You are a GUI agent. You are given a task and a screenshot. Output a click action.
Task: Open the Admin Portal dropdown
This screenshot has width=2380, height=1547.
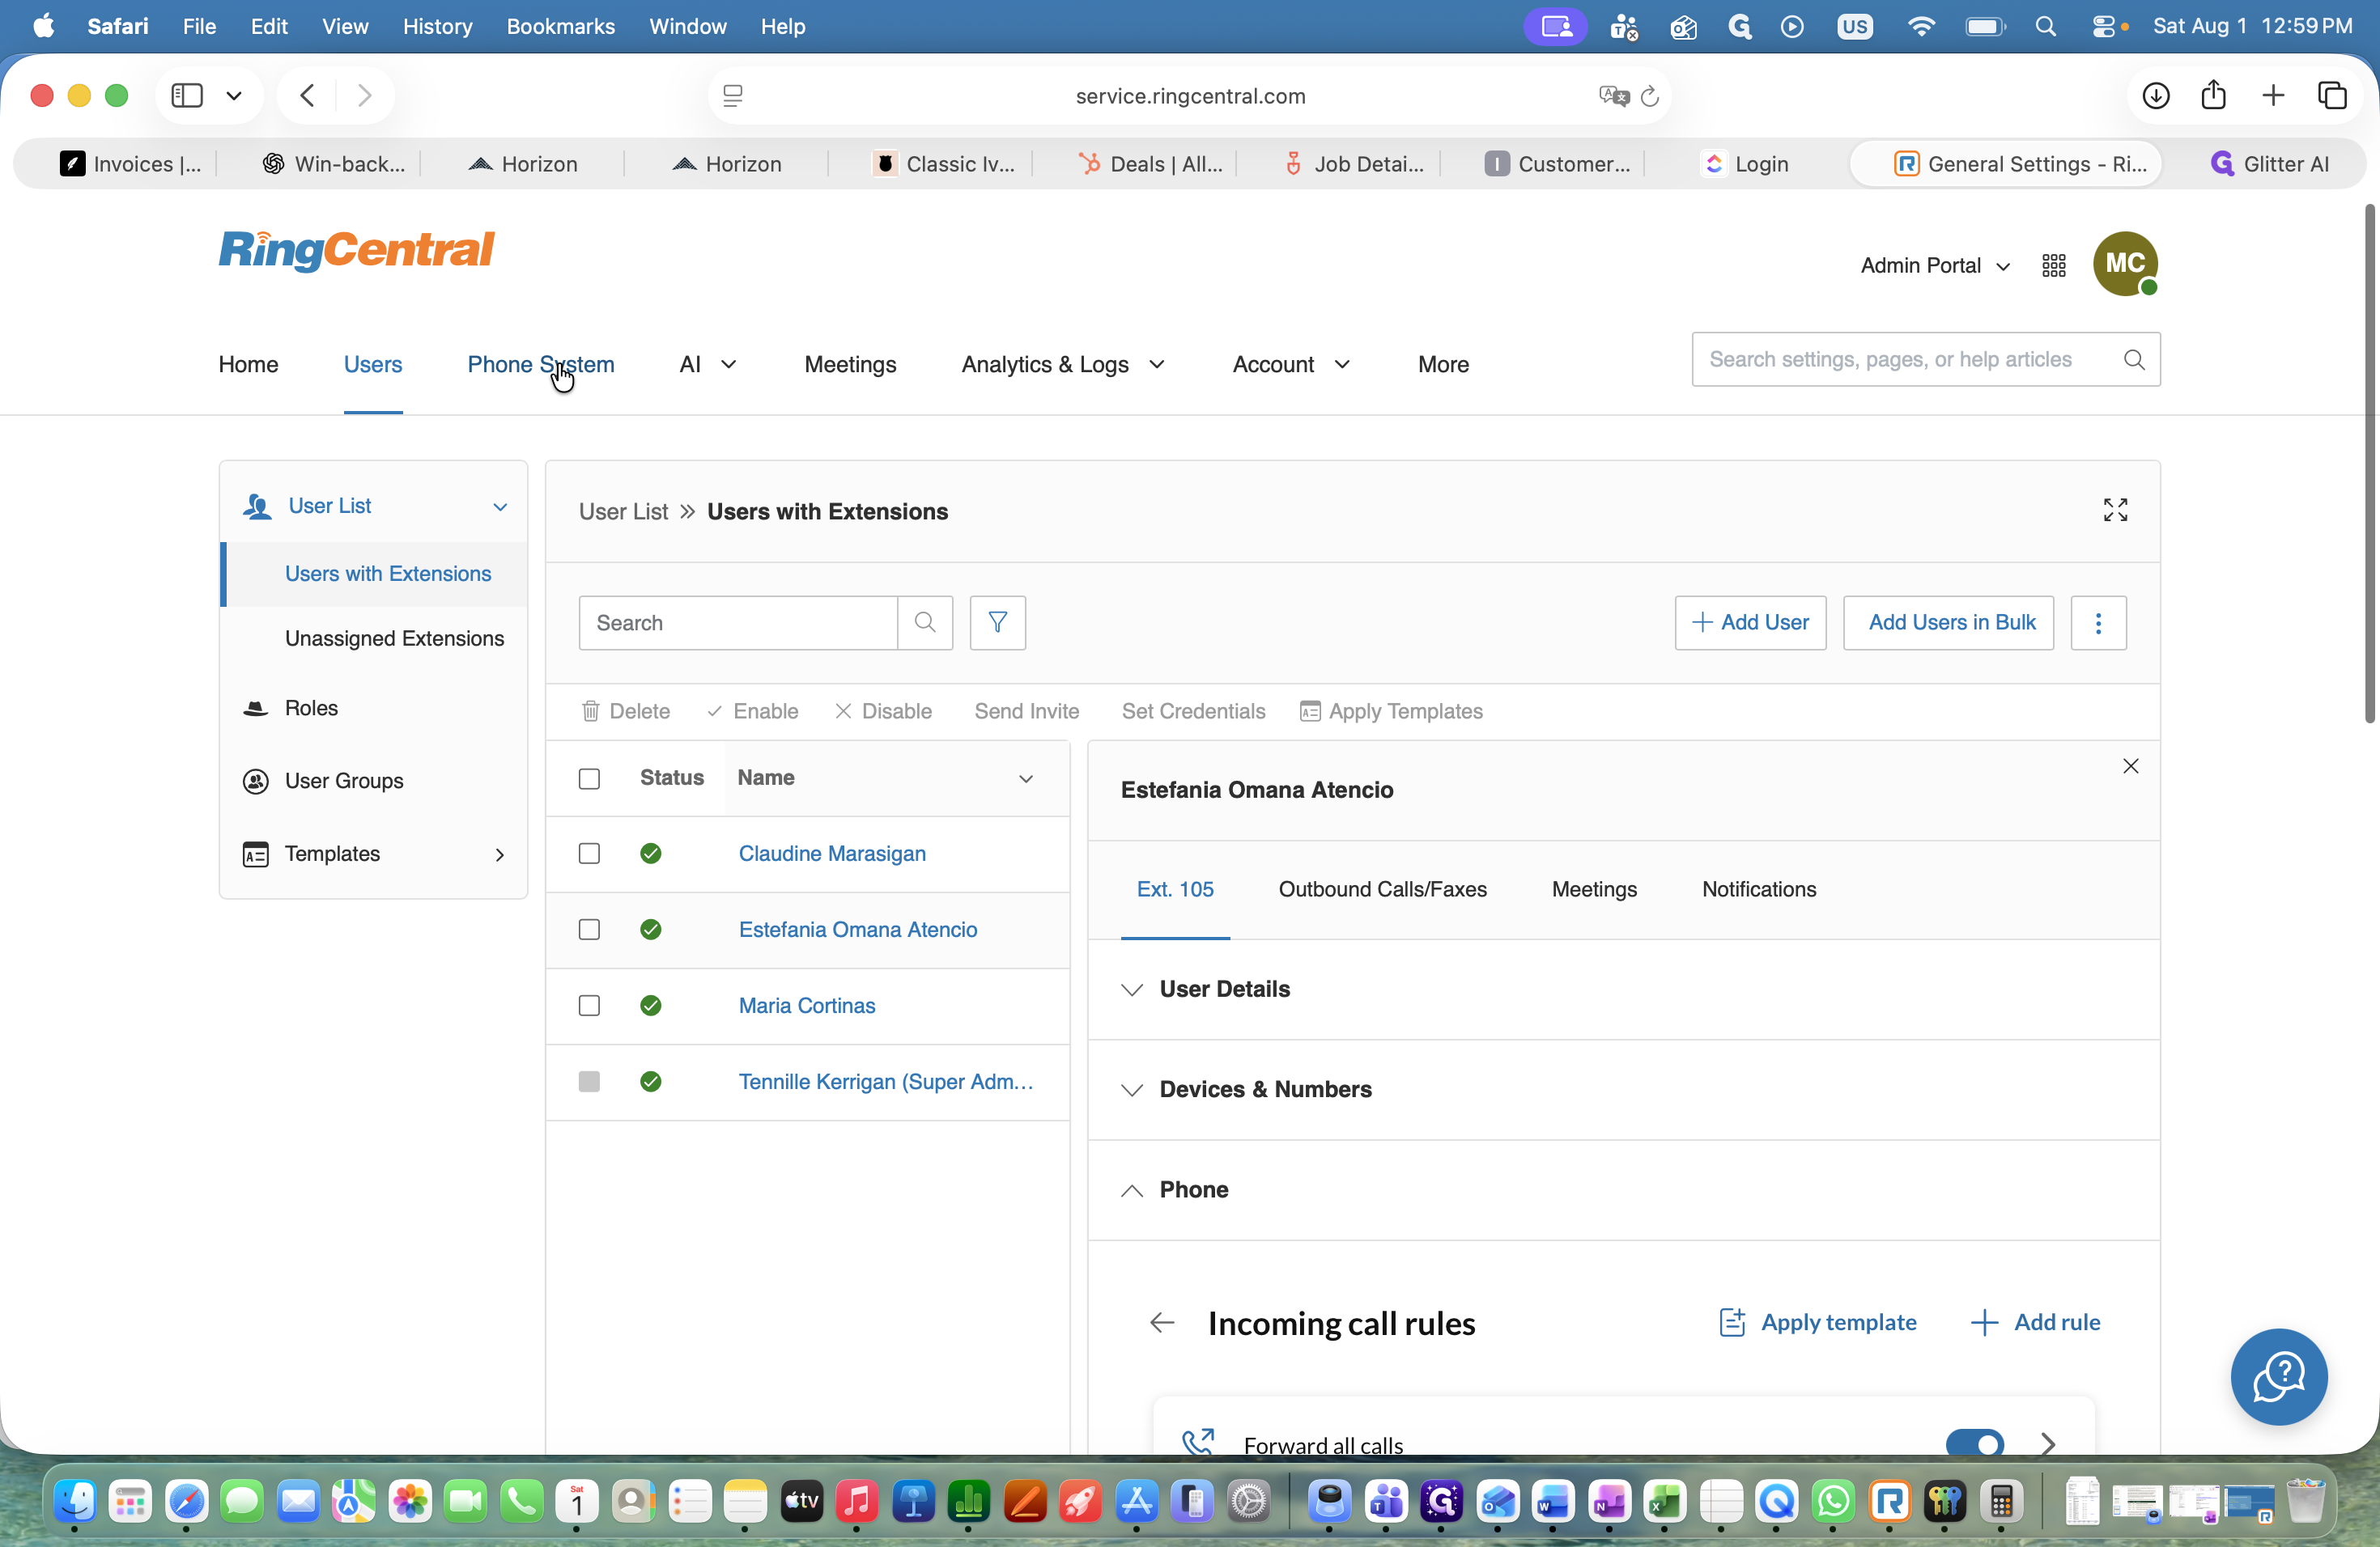point(1935,266)
